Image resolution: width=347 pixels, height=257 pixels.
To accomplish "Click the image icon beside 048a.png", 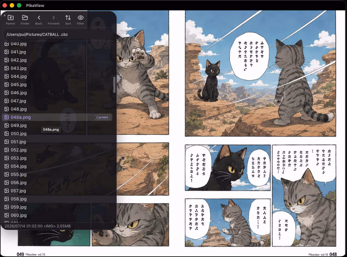I will tap(7, 117).
